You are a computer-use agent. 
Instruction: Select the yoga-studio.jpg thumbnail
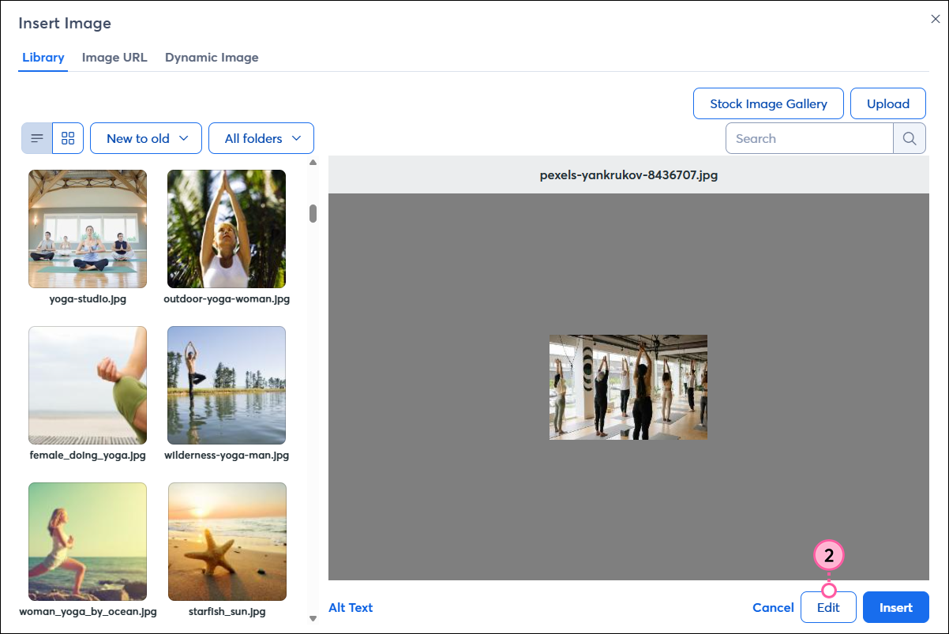pos(88,229)
